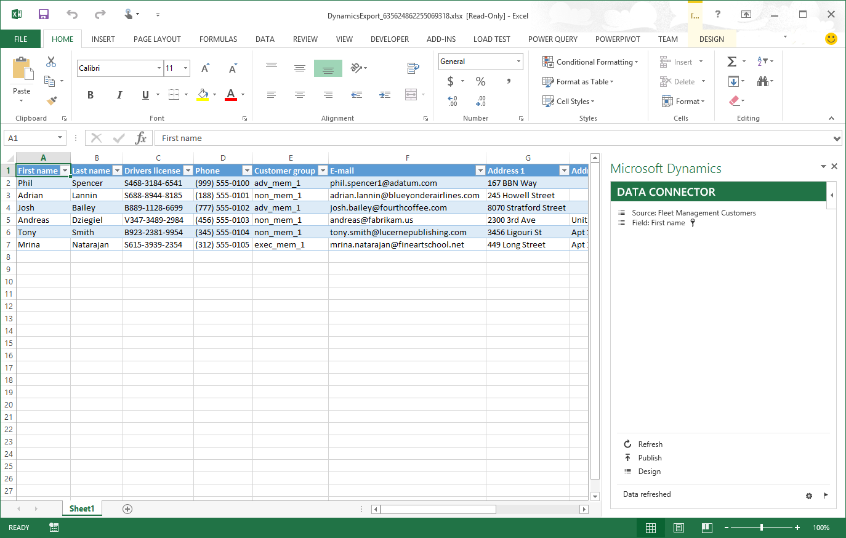The width and height of the screenshot is (846, 538).
Task: Switch to the FORMULAS ribbon tab
Action: [x=219, y=39]
